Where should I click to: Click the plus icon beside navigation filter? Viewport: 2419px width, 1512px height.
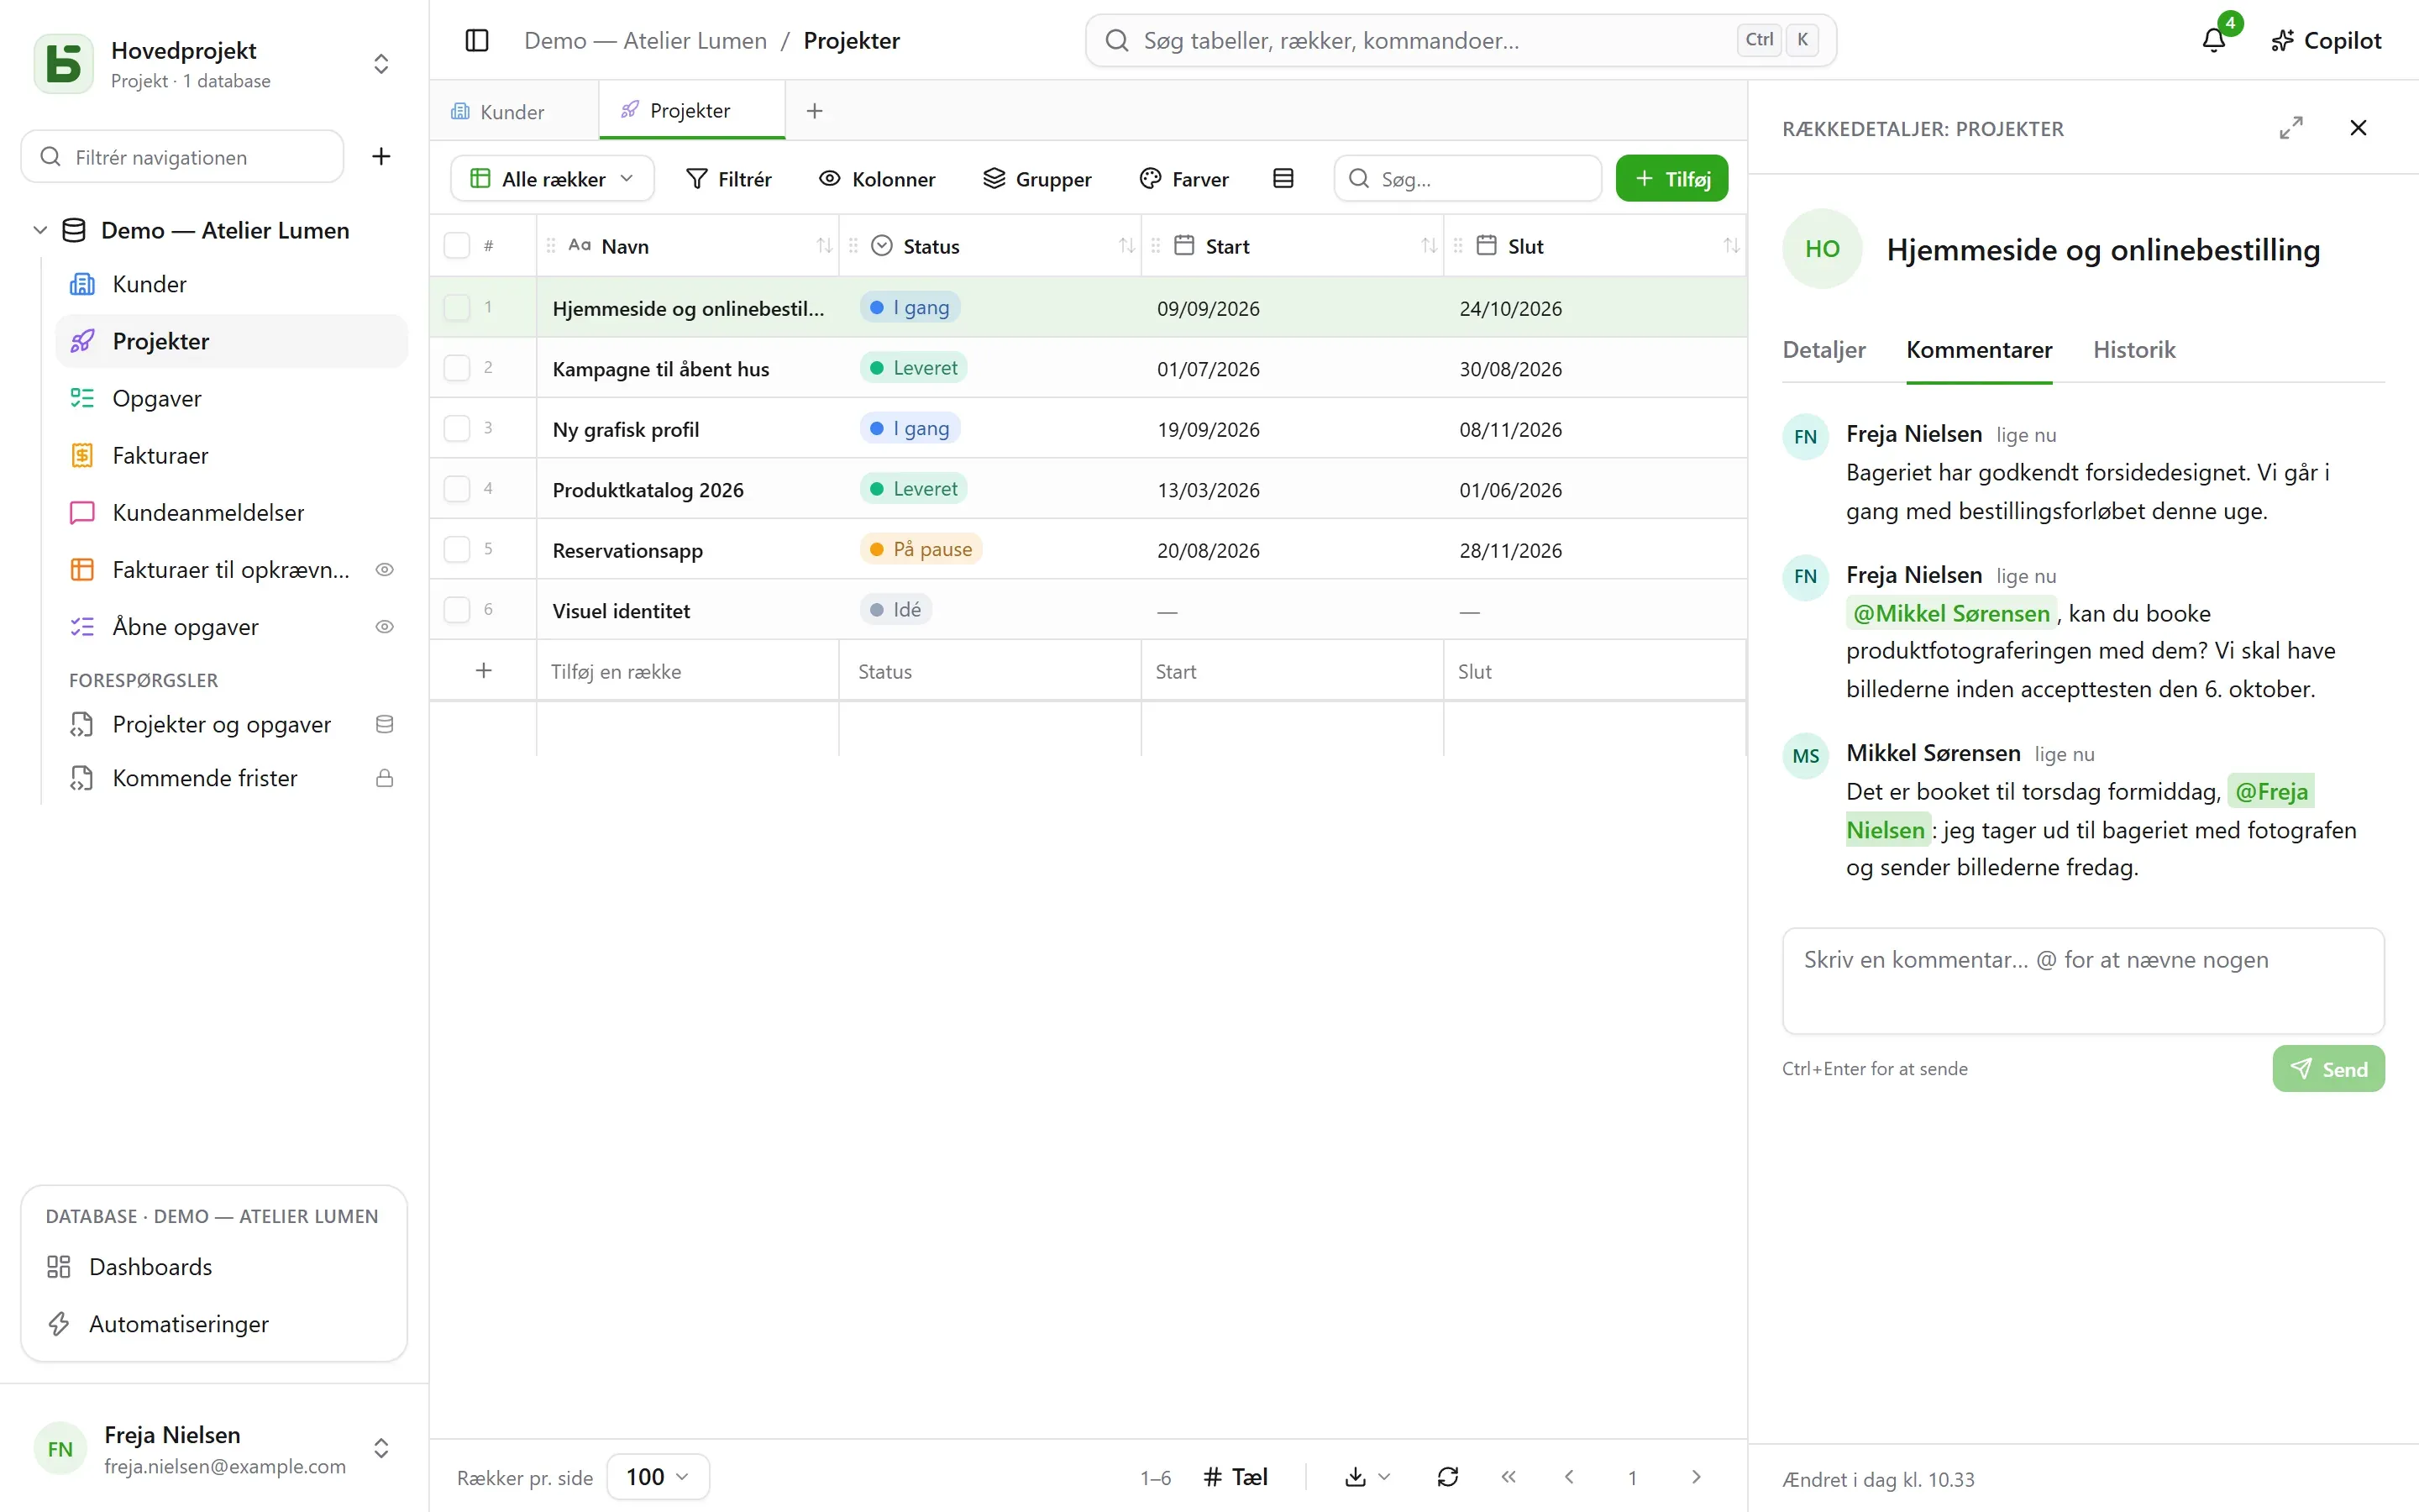[x=380, y=156]
